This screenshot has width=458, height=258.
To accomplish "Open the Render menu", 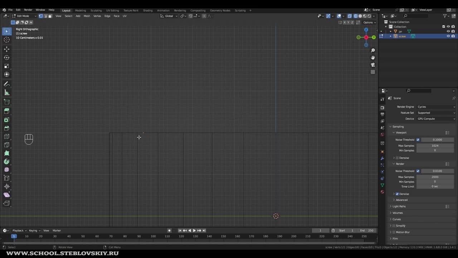I will [x=28, y=10].
